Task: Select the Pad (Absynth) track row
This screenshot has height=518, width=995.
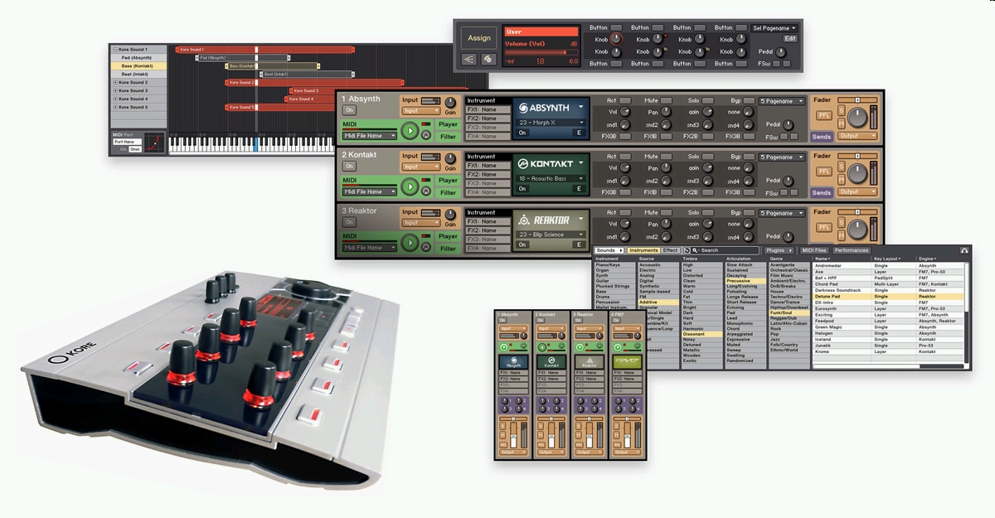Action: point(138,57)
